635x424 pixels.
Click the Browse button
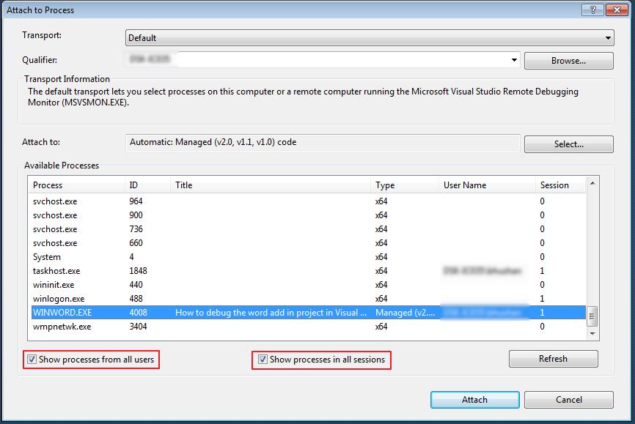(568, 60)
